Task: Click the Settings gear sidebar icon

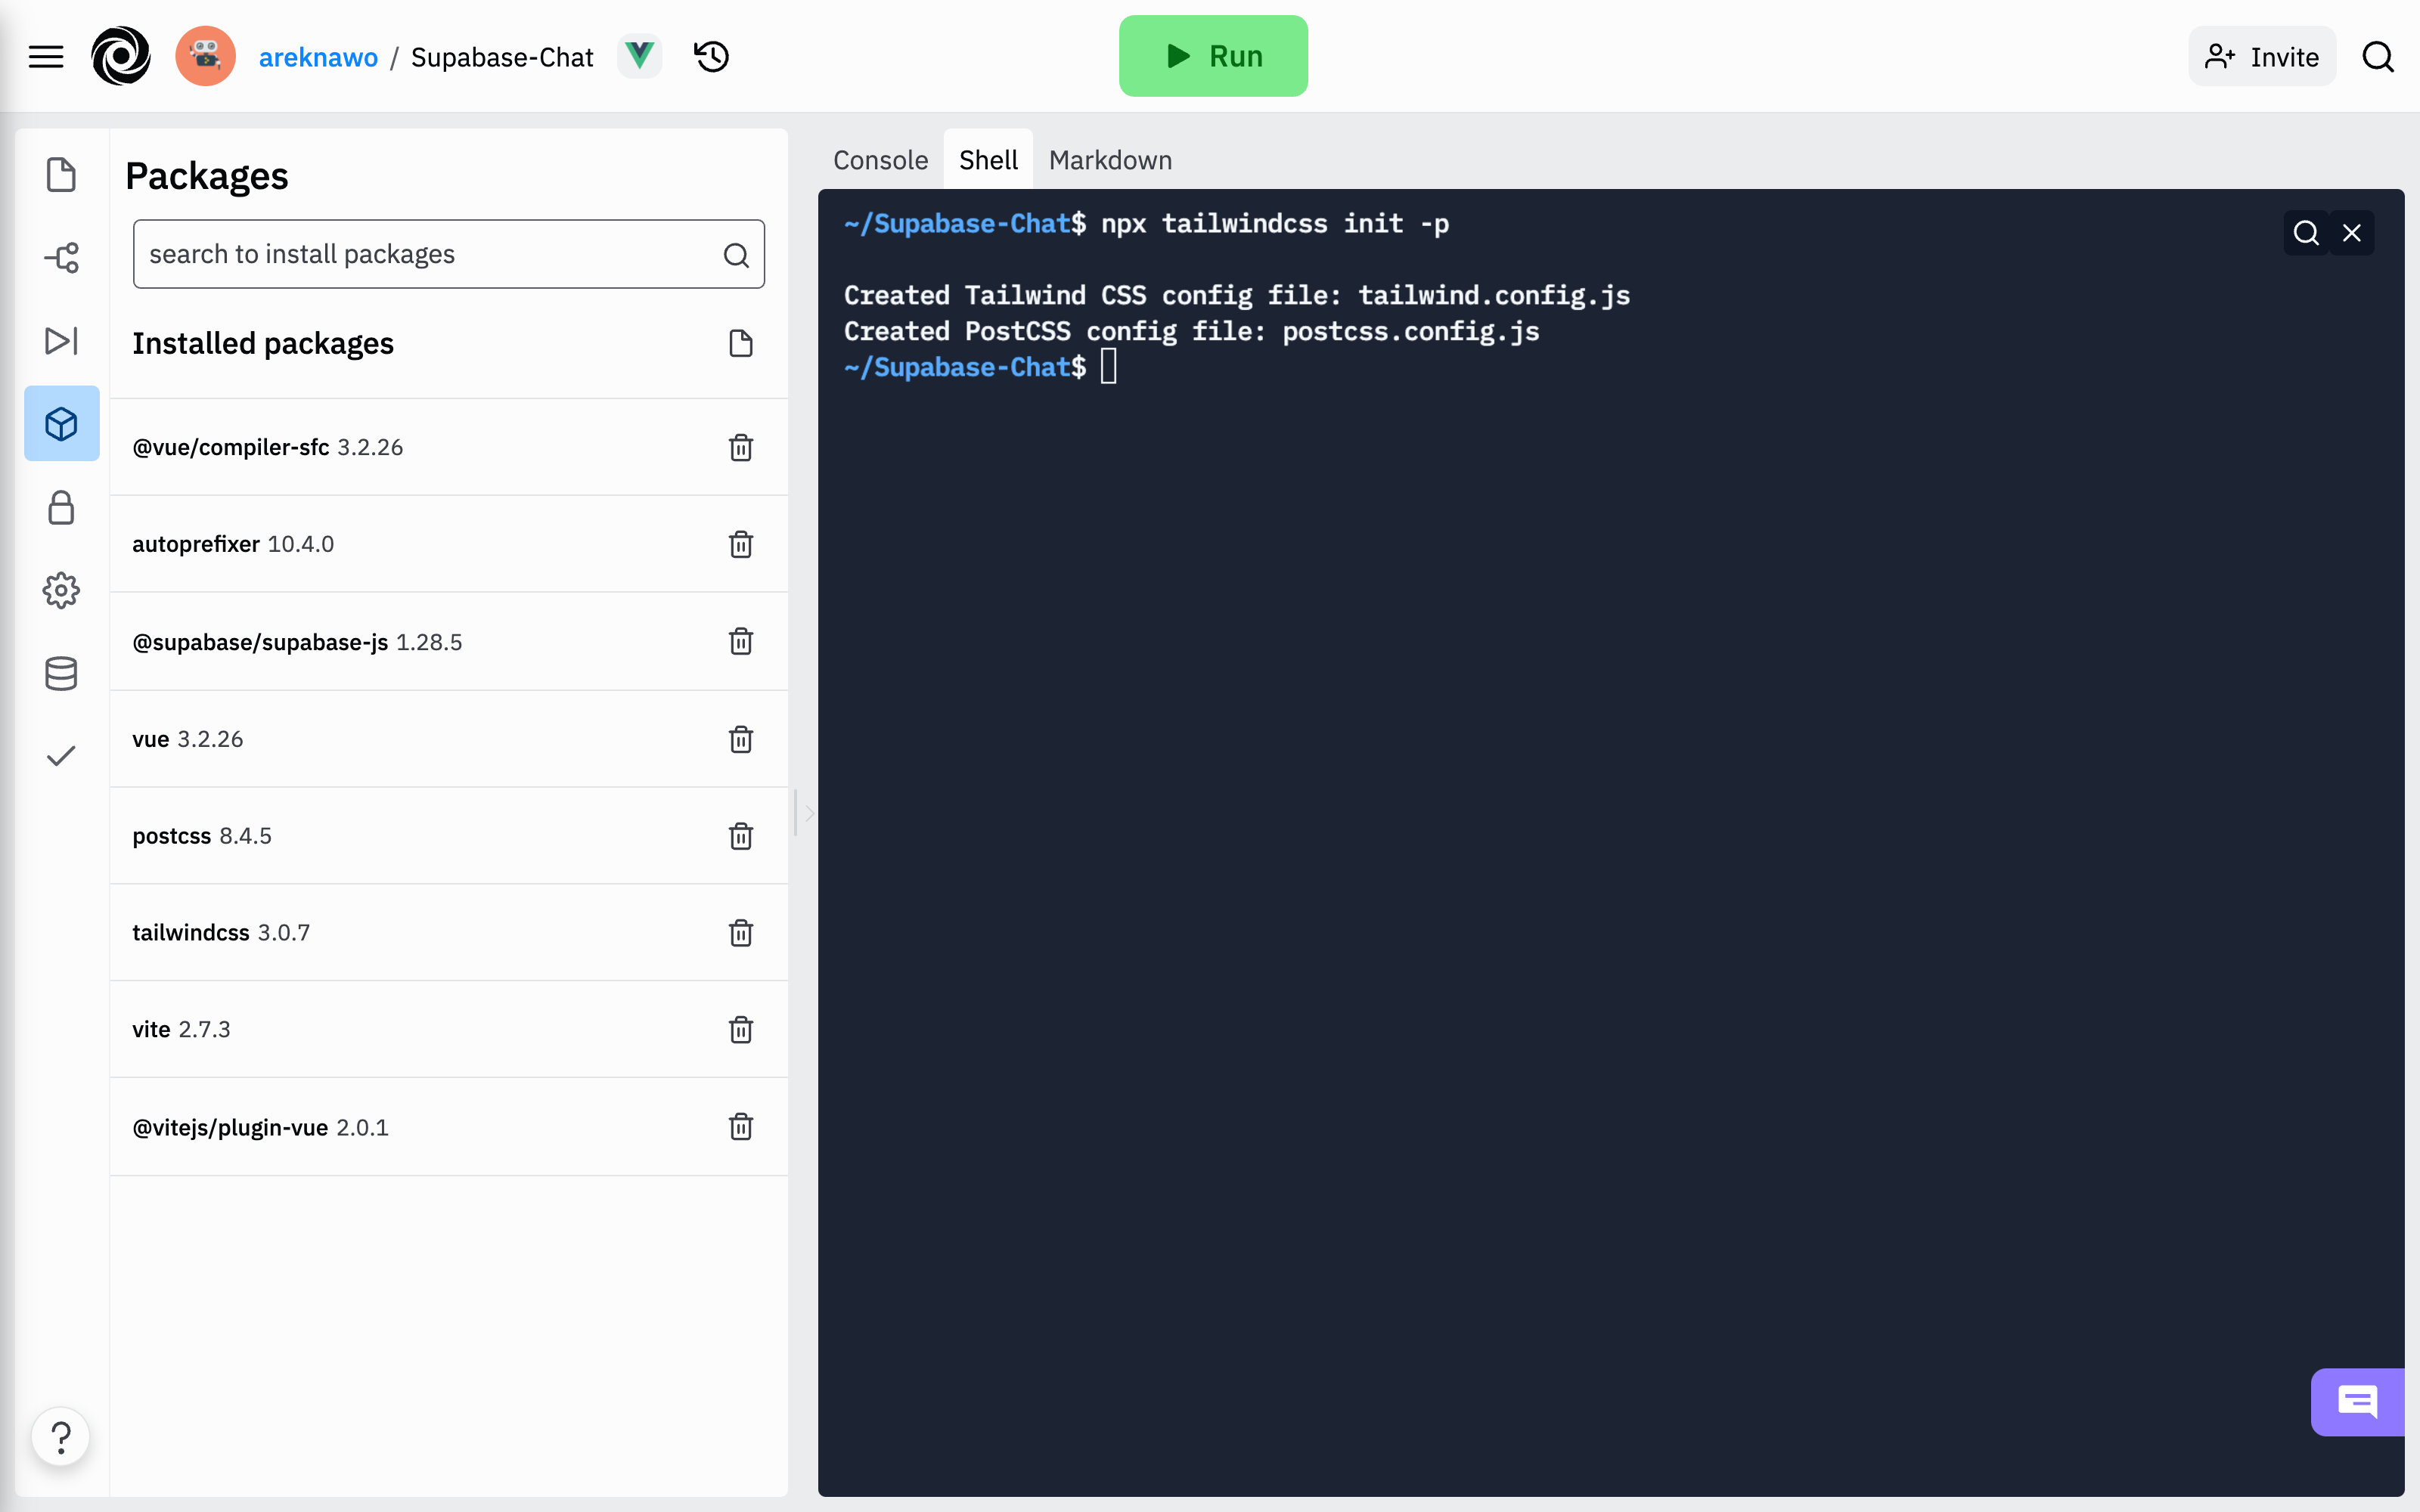Action: tap(61, 589)
